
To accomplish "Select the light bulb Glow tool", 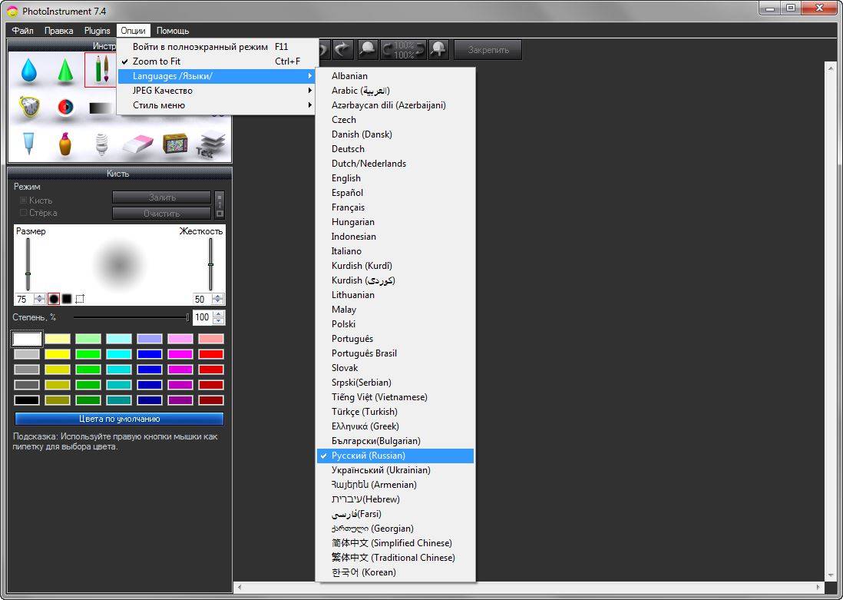I will pos(101,144).
